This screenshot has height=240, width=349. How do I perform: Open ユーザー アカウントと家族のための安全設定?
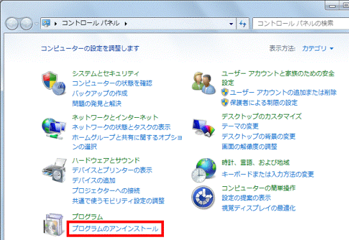pos(278,78)
